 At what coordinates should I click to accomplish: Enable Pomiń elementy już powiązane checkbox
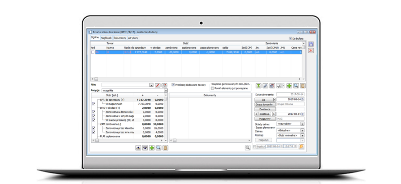tap(212, 88)
